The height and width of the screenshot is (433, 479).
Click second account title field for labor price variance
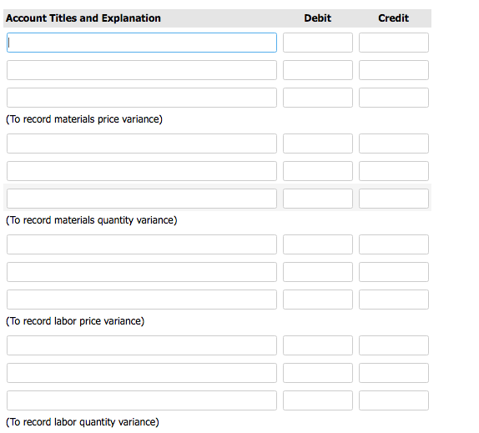point(142,272)
